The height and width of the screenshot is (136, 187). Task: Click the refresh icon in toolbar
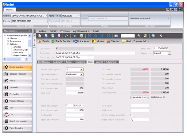67,36
